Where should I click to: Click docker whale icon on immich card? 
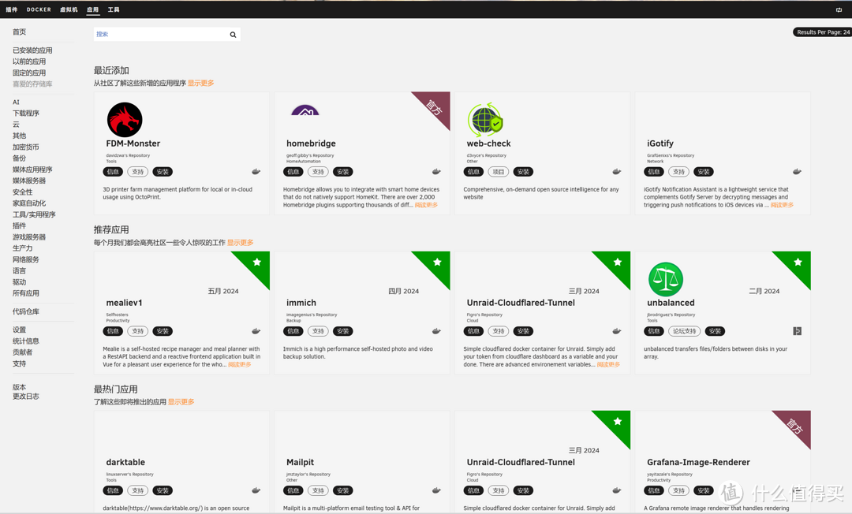(436, 331)
